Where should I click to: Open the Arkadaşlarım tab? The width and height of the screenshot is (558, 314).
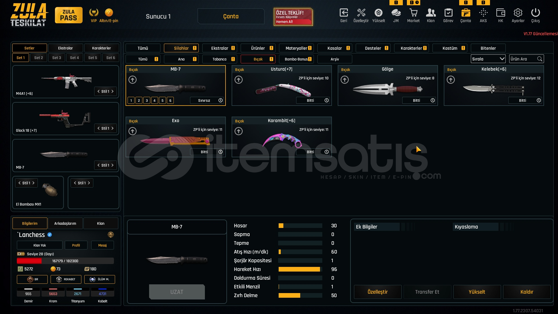point(65,223)
